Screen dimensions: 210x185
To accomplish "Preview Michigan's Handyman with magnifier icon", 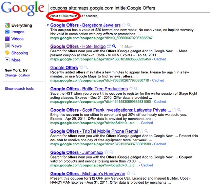I will tap(133, 173).
